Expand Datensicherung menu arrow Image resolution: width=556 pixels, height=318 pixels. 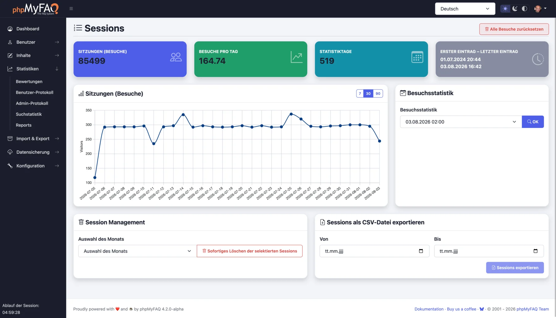point(57,152)
